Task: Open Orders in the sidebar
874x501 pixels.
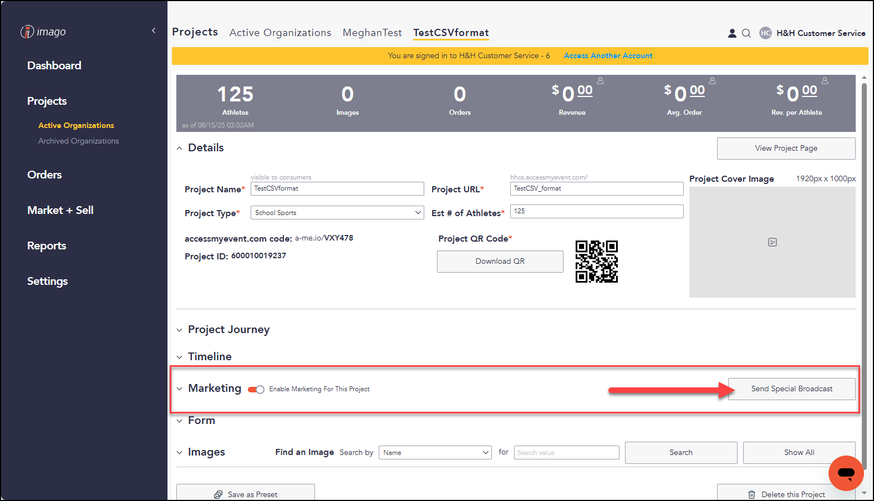Action: (x=44, y=175)
